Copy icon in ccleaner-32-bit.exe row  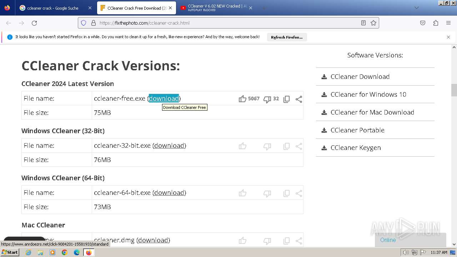coord(286,146)
